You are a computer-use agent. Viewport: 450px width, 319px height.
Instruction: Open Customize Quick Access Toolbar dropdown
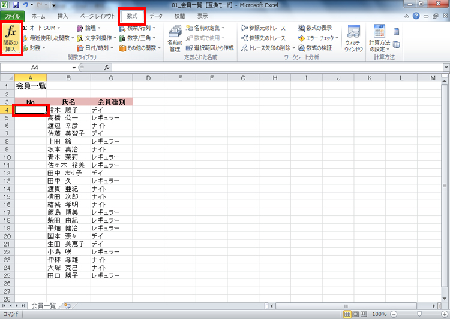54,5
